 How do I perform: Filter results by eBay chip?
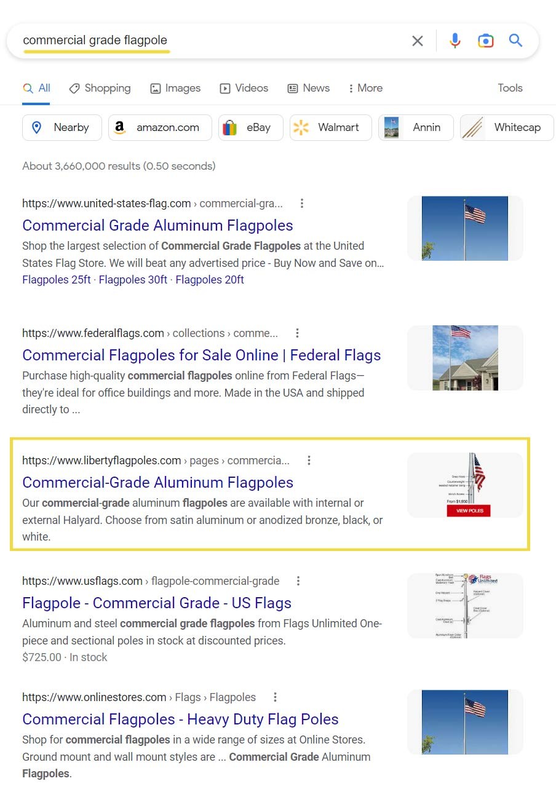pyautogui.click(x=250, y=127)
